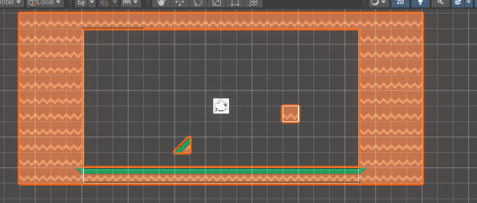Open the Local handle rotation dropdown

tap(45, 3)
